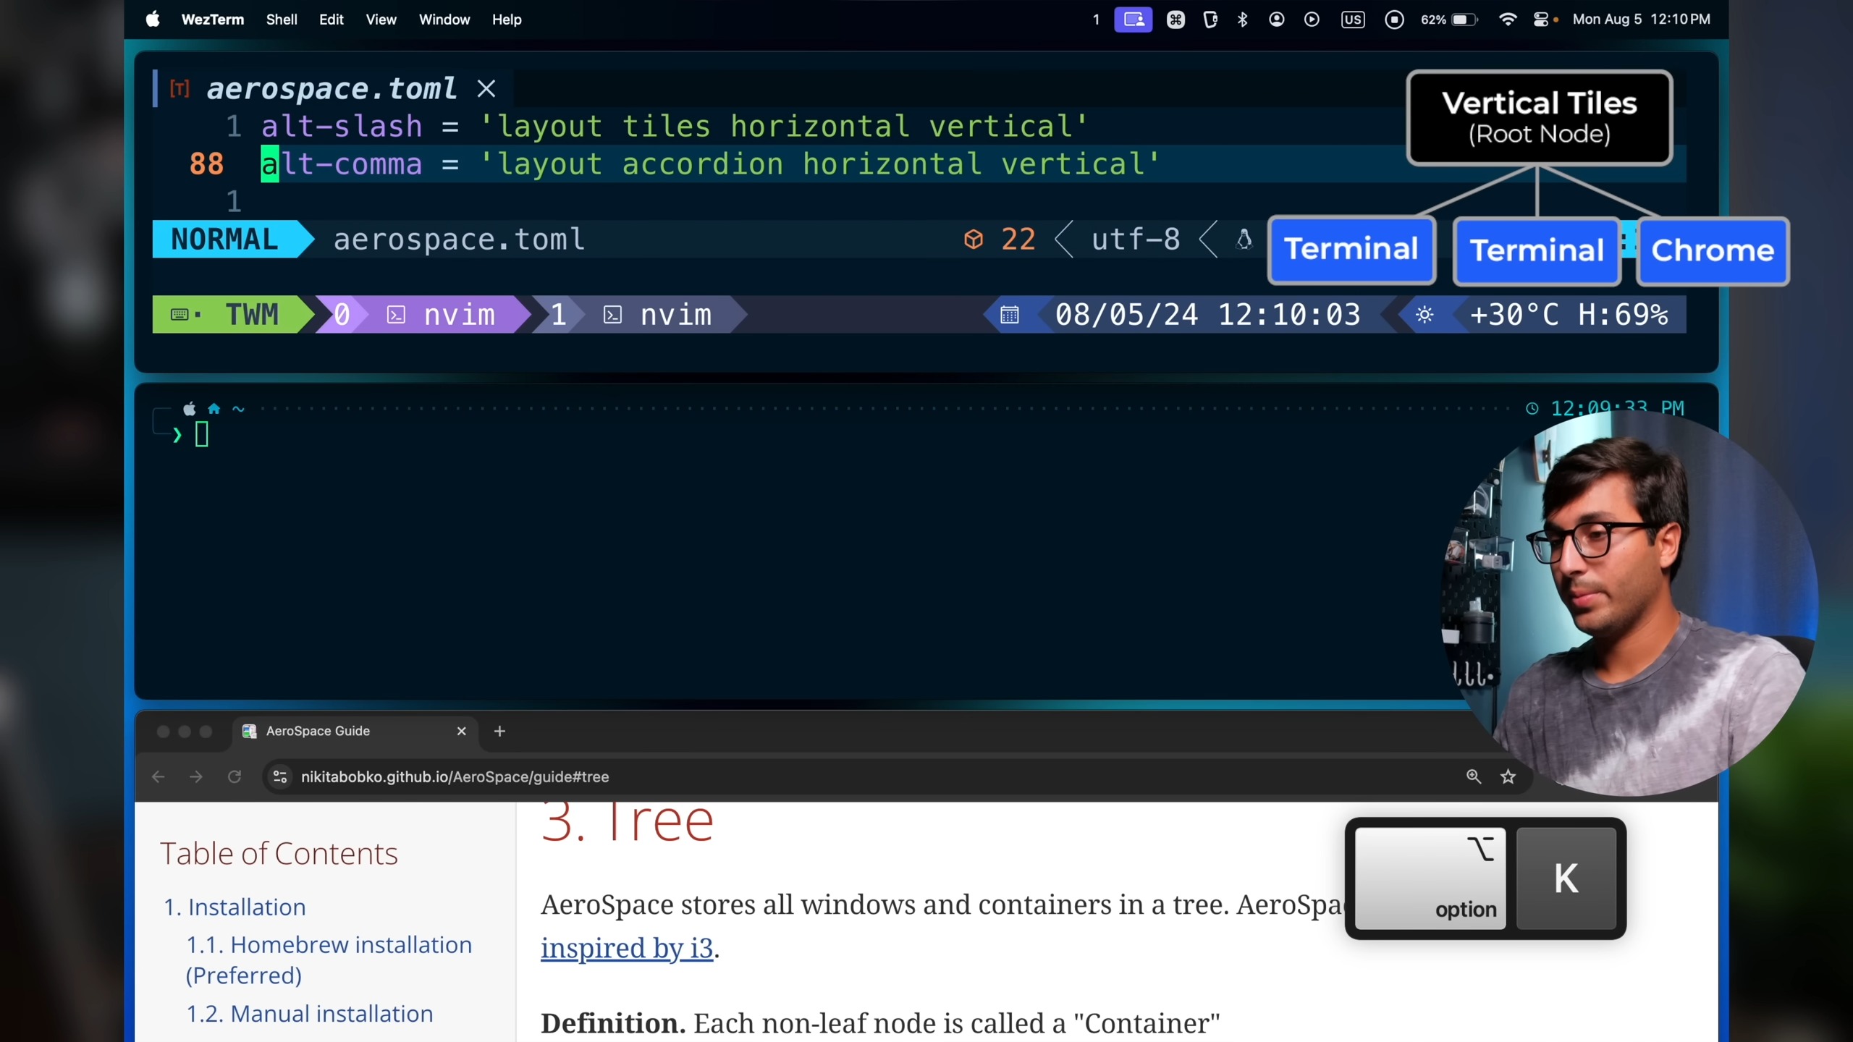Follow the 'inspired by i3' link
Screen dimensions: 1853x1042
pyautogui.click(x=627, y=948)
